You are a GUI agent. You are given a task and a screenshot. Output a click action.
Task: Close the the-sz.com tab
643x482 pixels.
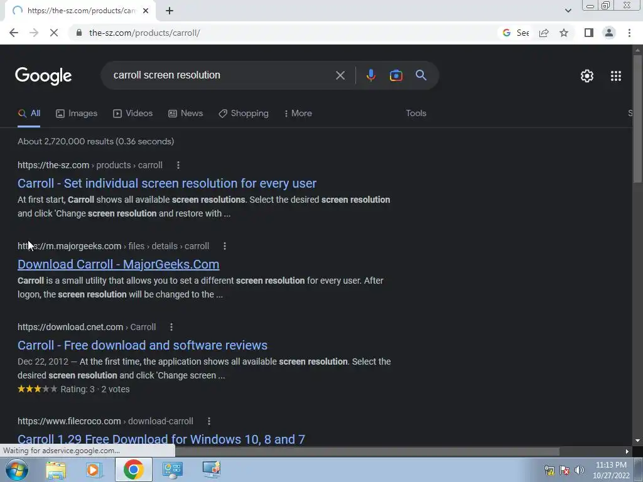(x=146, y=11)
